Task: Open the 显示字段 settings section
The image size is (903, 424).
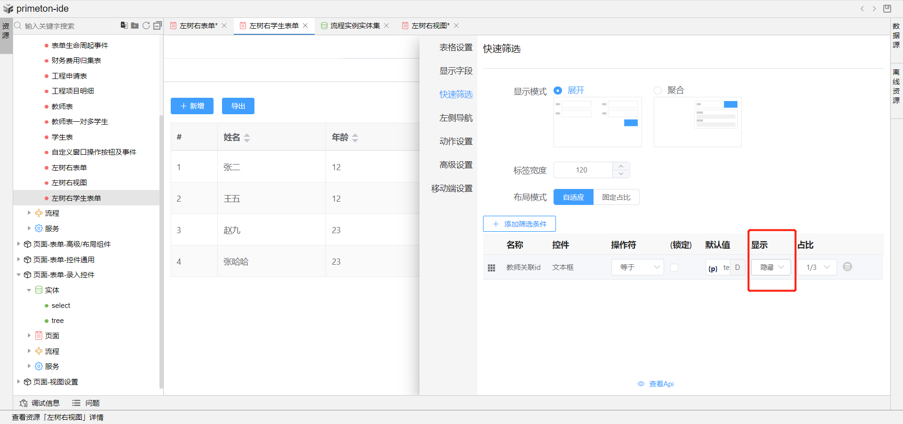Action: 456,71
